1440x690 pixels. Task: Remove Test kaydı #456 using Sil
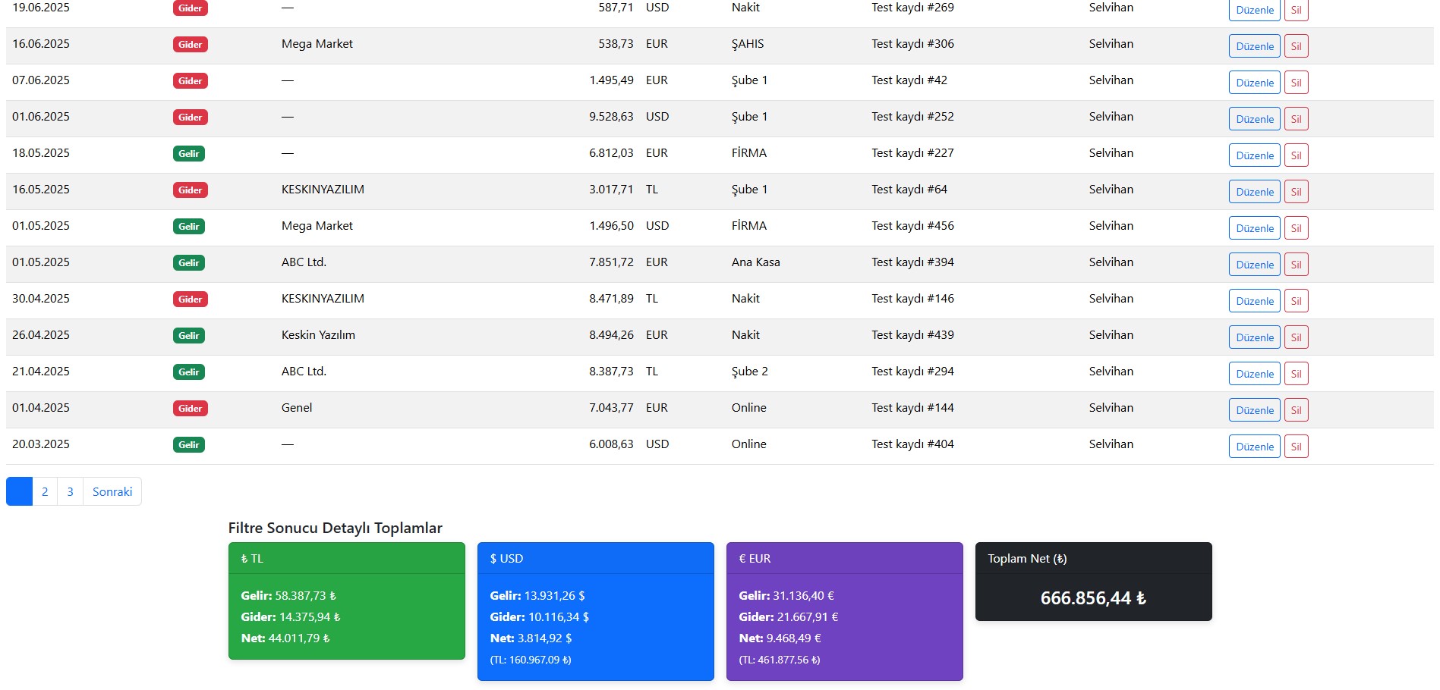tap(1296, 228)
